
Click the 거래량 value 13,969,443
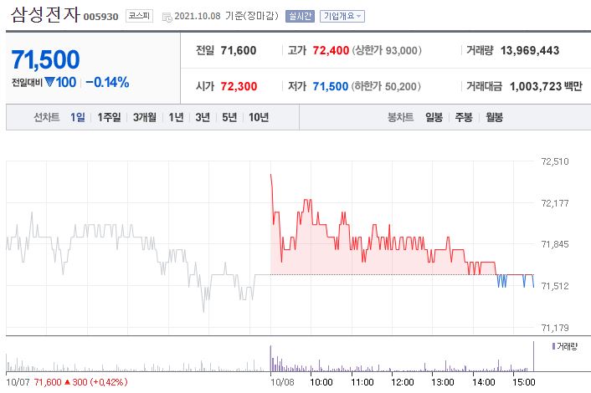530,50
